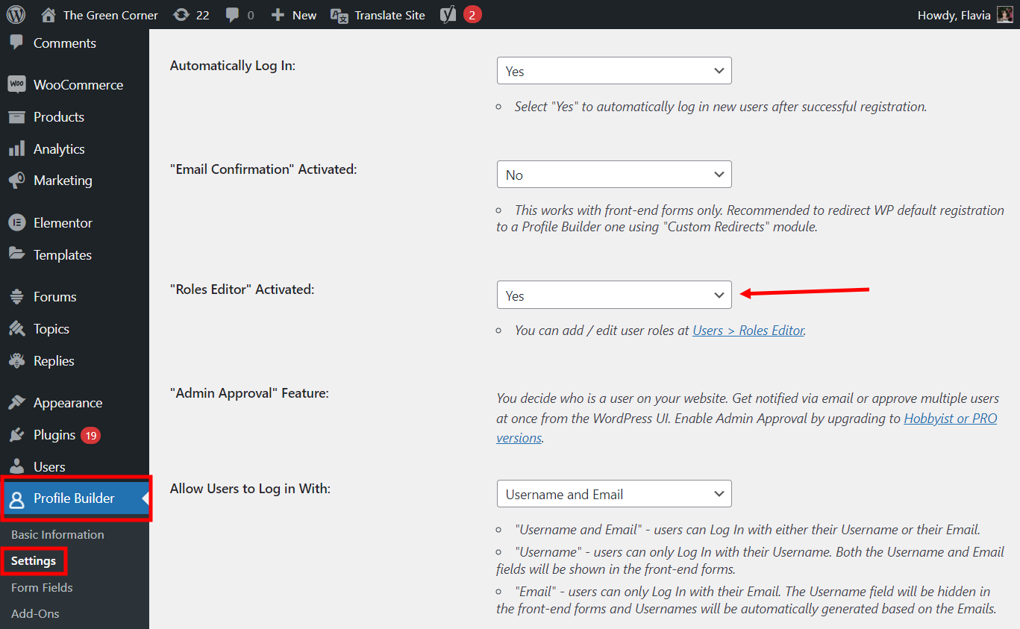1020x629 pixels.
Task: Click the Topics sidebar icon
Action: [x=16, y=328]
